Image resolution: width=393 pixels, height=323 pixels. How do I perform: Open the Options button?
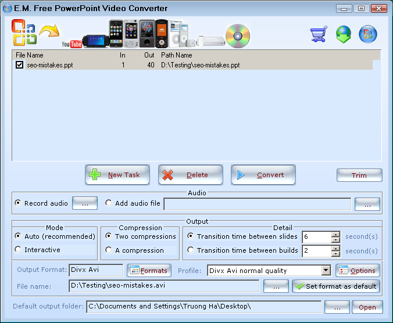358,270
